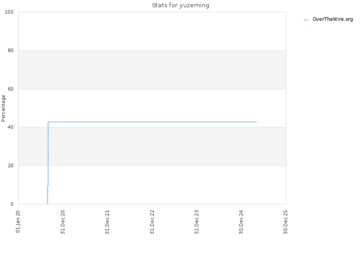This screenshot has height=272, width=363.
Task: Click the 31.Dec.23 x-axis date label
Action: click(x=196, y=222)
